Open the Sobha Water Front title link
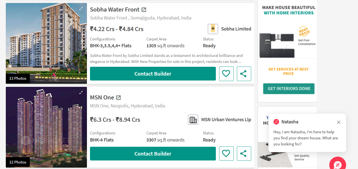Screen dimensions: 358x169 (x=115, y=10)
